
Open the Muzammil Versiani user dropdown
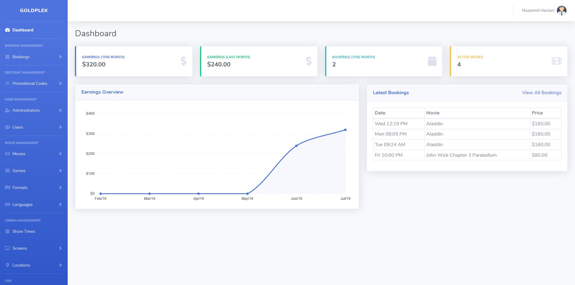click(x=538, y=11)
